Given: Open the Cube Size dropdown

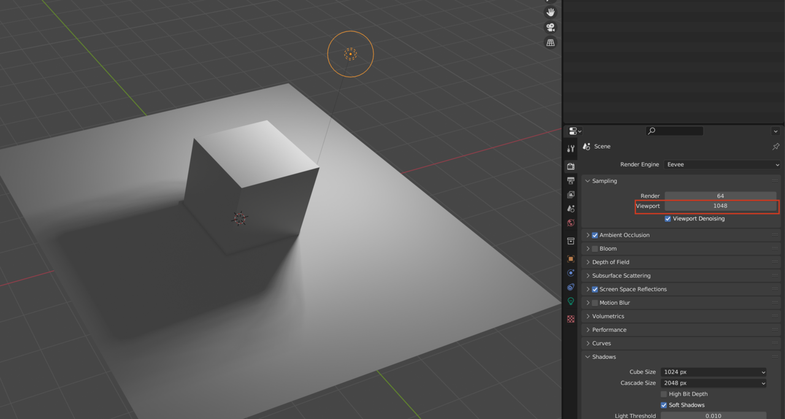Looking at the screenshot, I should coord(714,372).
